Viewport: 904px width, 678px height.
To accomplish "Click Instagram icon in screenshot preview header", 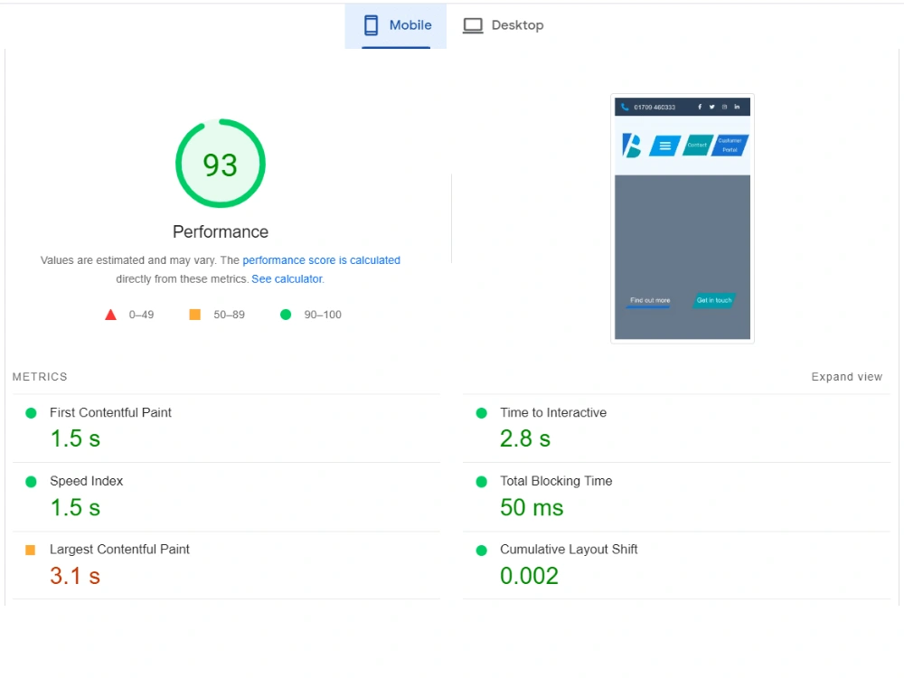I will pos(725,107).
